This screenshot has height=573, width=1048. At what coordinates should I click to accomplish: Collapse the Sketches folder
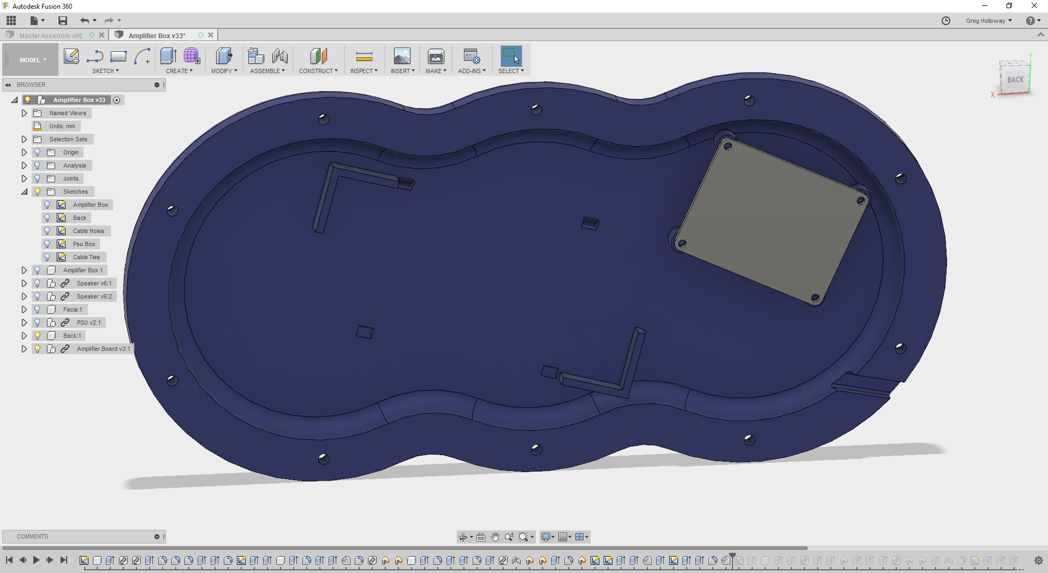24,192
